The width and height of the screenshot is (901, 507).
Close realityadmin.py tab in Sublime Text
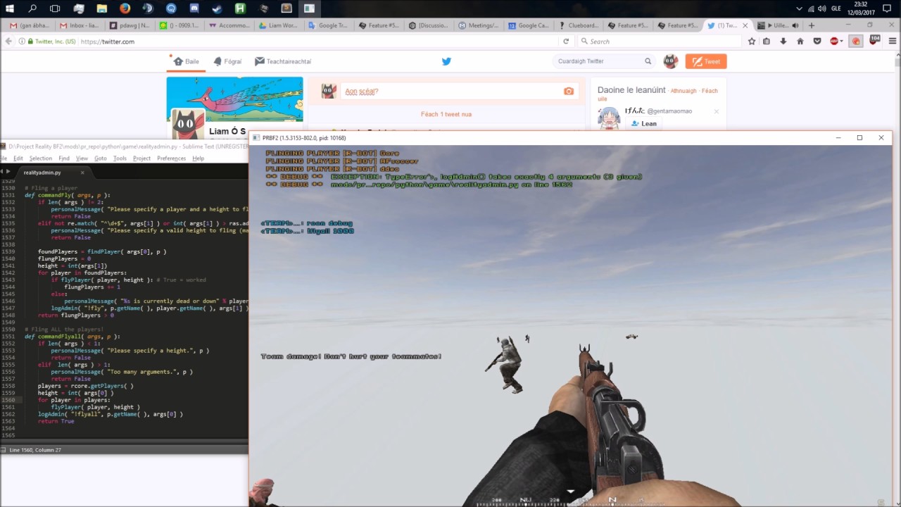82,172
